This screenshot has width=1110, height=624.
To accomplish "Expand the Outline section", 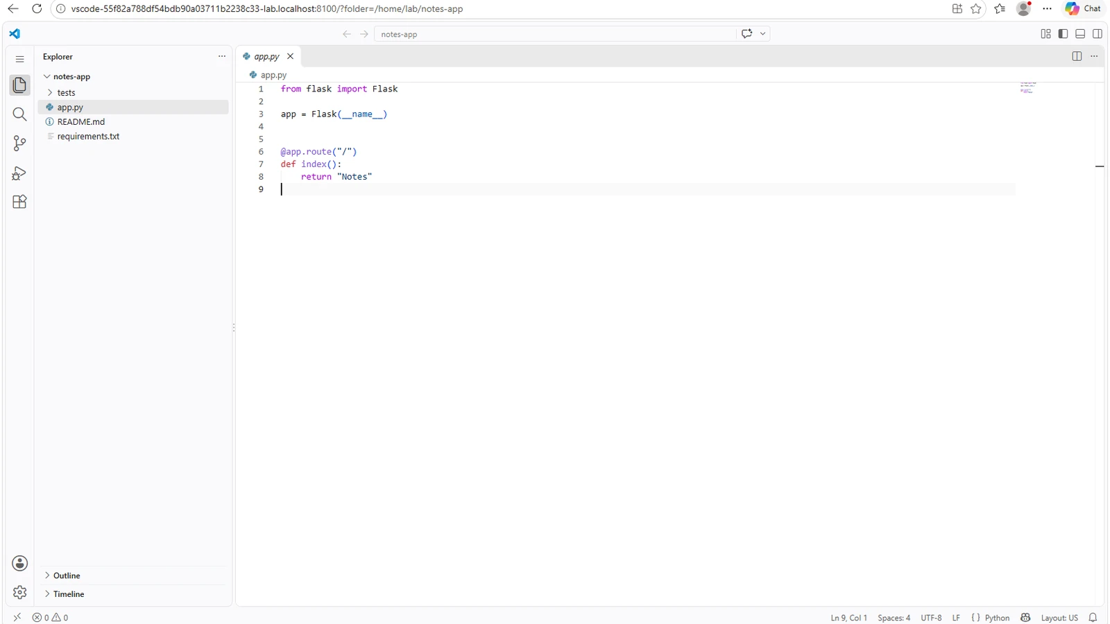I will point(133,575).
